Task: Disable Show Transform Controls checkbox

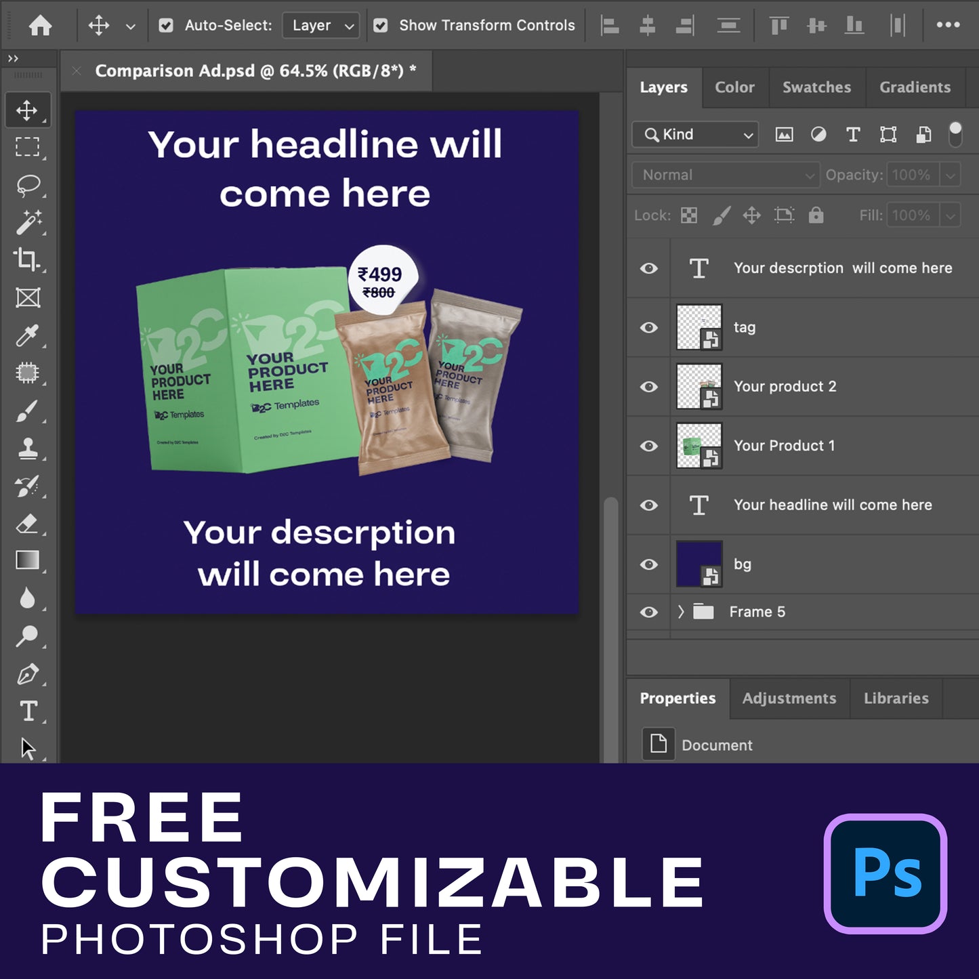Action: [x=381, y=26]
